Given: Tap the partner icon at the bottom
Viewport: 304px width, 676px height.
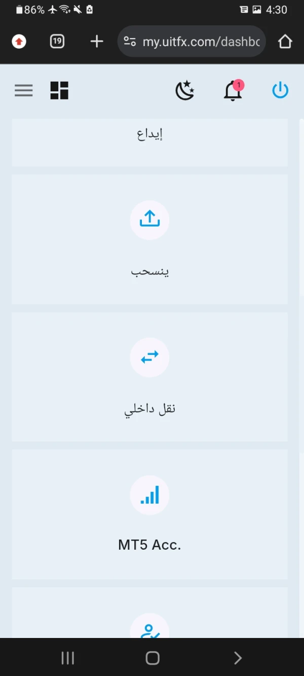Looking at the screenshot, I should (149, 629).
